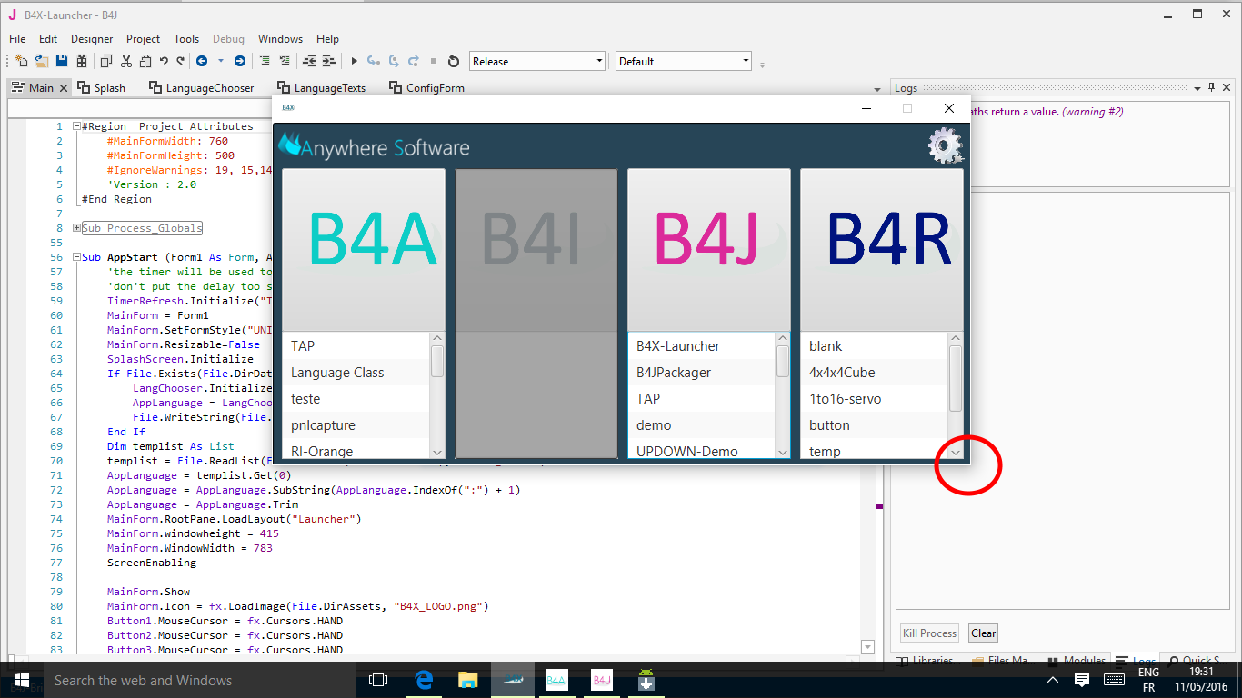Close the Main editor tab
Viewport: 1242px width, 698px height.
(64, 88)
